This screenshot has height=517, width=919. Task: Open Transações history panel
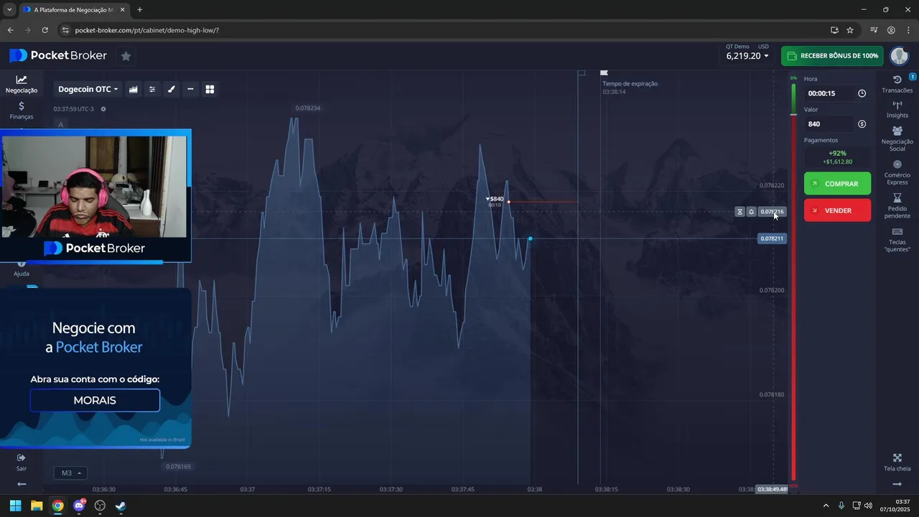click(x=897, y=84)
